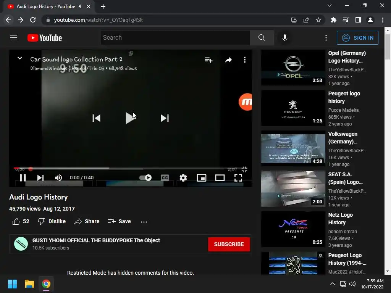Click the Dislike button

(x=52, y=221)
